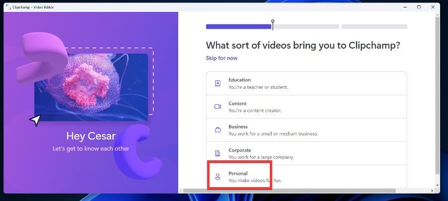Click the first filled progress step bar
The width and height of the screenshot is (448, 201).
pyautogui.click(x=238, y=26)
